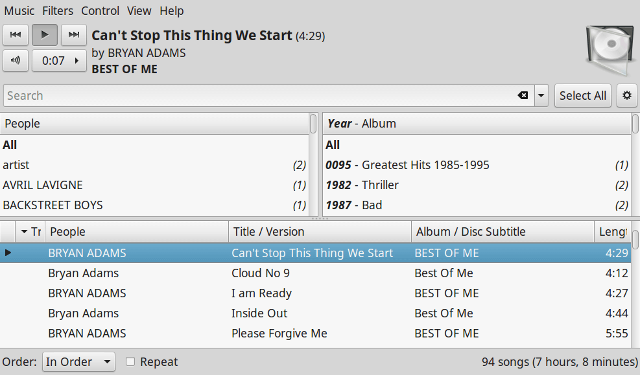Open the Order dropdown

pyautogui.click(x=78, y=362)
